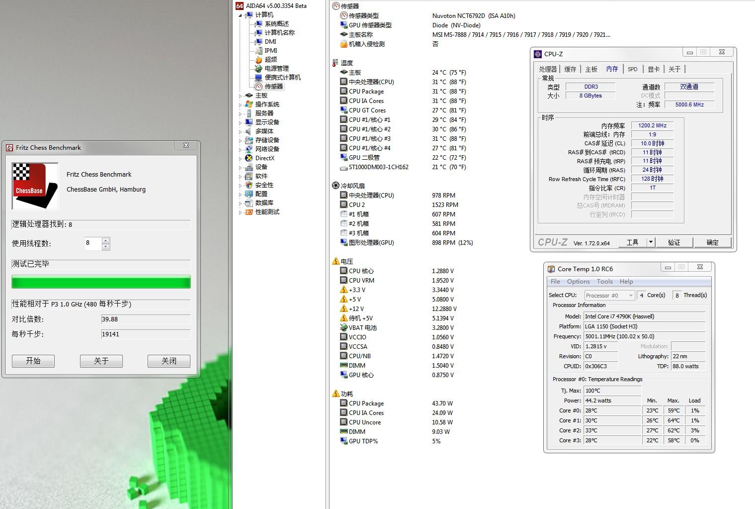Expand the 操作系统 tree node
Image resolution: width=755 pixels, height=509 pixels.
240,105
